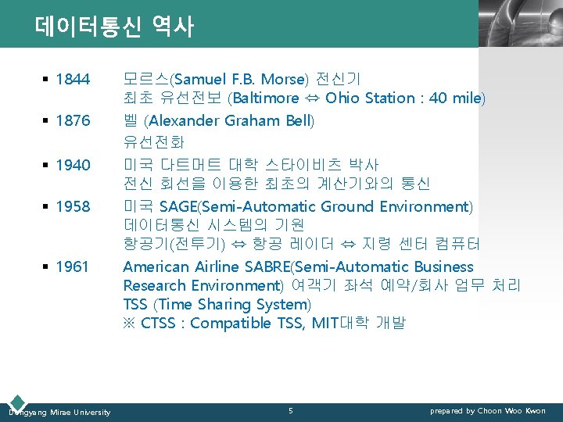Select the year 1961
This screenshot has width=563, height=422.
(72, 266)
